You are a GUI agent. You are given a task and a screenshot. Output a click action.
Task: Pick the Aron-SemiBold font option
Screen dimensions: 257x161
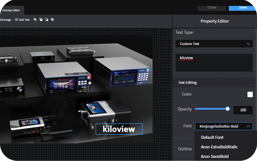click(215, 156)
